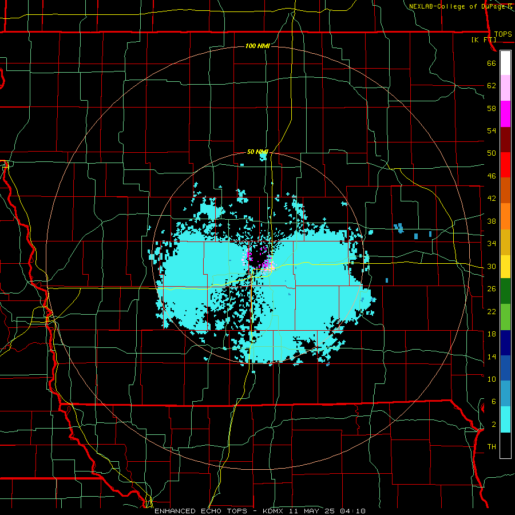The width and height of the screenshot is (515, 515).
Task: Click the 66 value on the legend
Action: (492, 63)
